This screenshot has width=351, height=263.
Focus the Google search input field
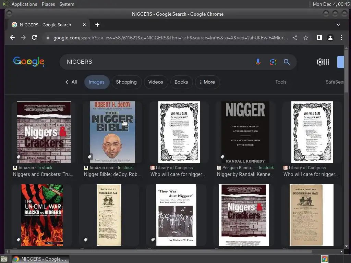[x=157, y=62]
